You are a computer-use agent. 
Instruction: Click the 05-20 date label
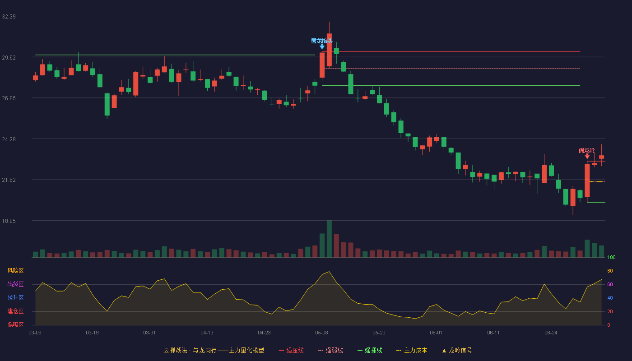379,333
